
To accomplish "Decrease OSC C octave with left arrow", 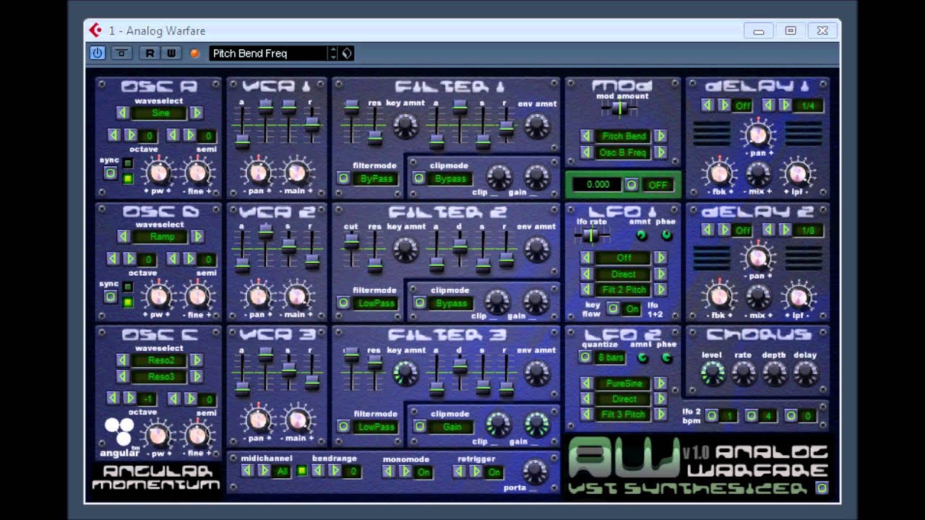I will pyautogui.click(x=113, y=399).
